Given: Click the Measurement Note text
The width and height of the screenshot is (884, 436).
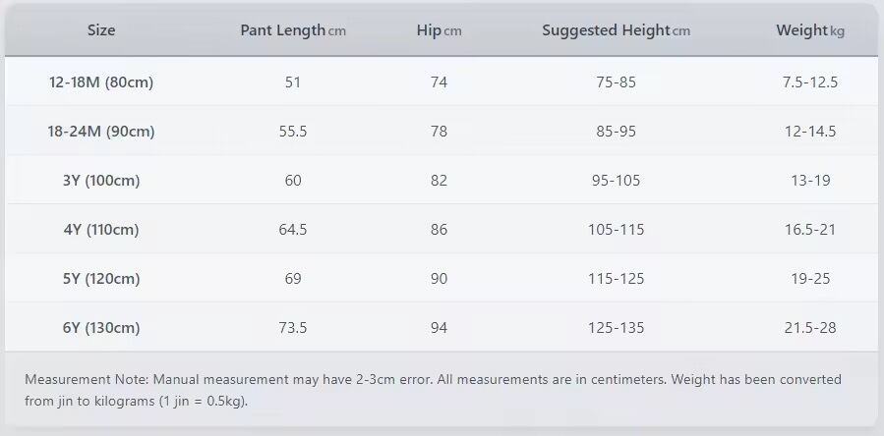Looking at the screenshot, I should pyautogui.click(x=433, y=390).
